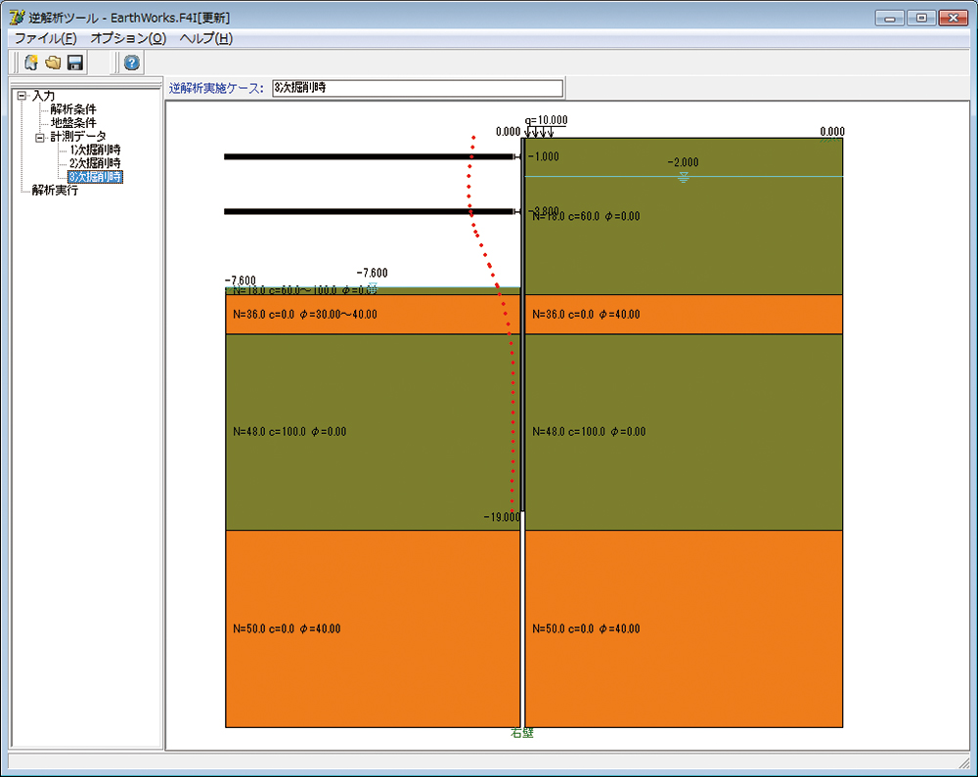978x777 pixels.
Task: Click the orange N=50.0 soil layer on right
Action: pyautogui.click(x=684, y=628)
